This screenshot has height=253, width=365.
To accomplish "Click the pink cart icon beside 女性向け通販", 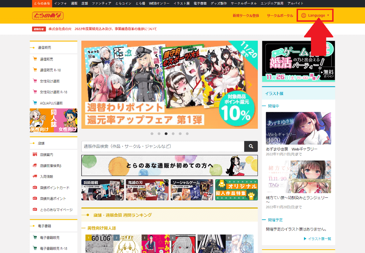I will pos(35,81).
